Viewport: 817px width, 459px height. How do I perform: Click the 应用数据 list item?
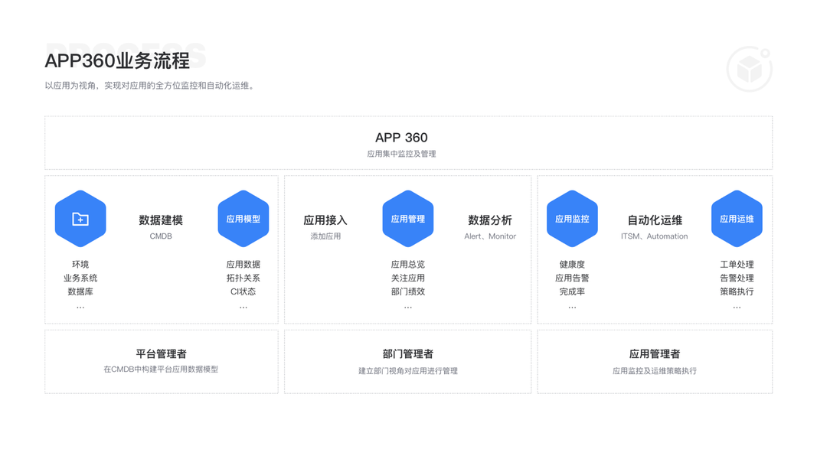point(243,265)
